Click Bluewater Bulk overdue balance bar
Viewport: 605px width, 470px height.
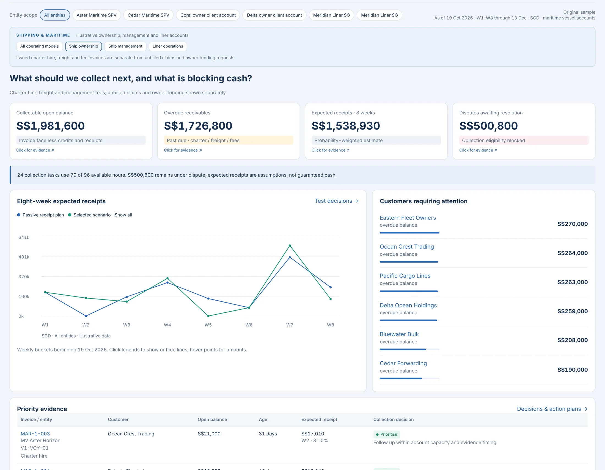(x=409, y=350)
